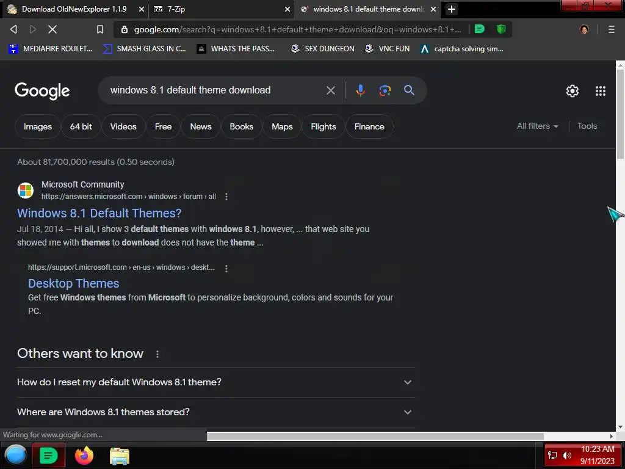Image resolution: width=625 pixels, height=469 pixels.
Task: Apply the Free filter chip
Action: (163, 126)
